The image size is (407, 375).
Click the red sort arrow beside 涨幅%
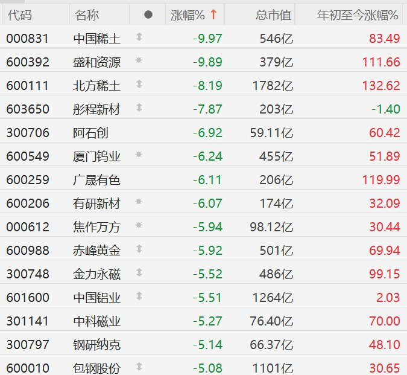pyautogui.click(x=213, y=14)
